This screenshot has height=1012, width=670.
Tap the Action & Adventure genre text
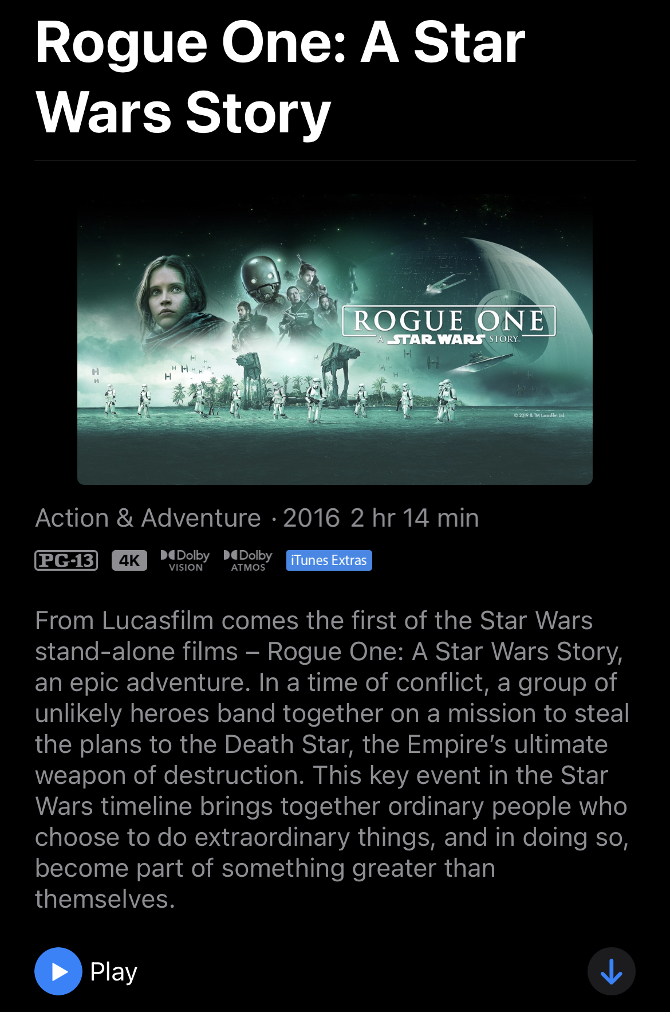point(148,518)
